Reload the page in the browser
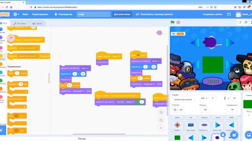 (x=7, y=7)
